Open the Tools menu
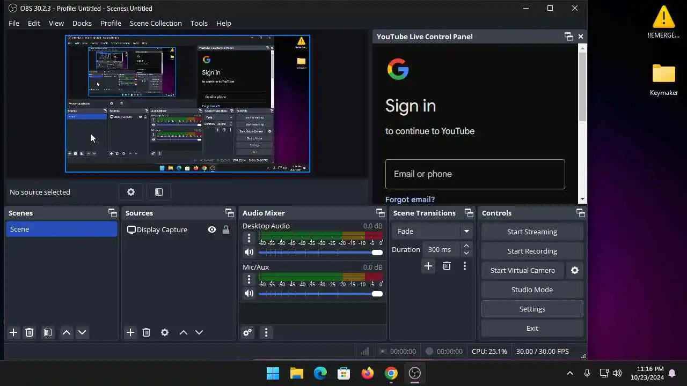The image size is (687, 386). (199, 23)
